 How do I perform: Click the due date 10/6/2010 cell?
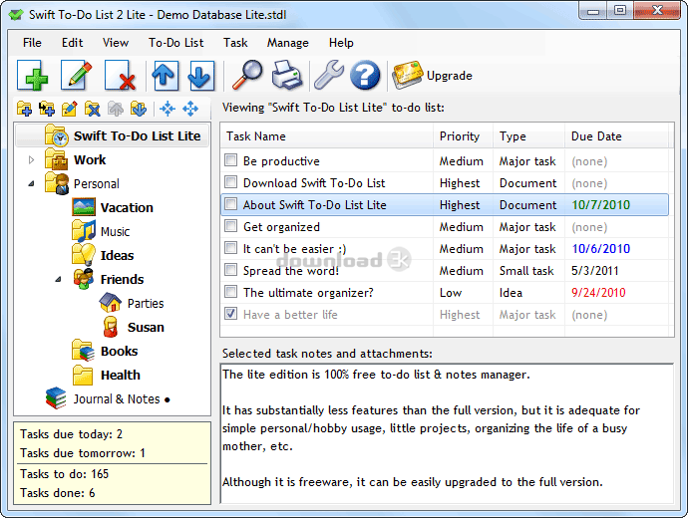tap(600, 248)
